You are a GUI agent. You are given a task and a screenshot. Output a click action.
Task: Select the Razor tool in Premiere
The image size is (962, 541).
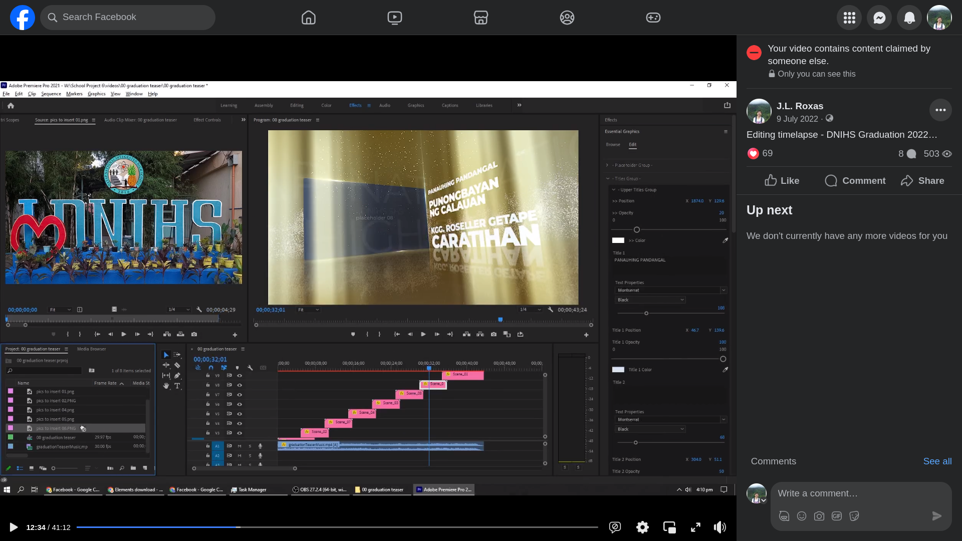pos(177,365)
